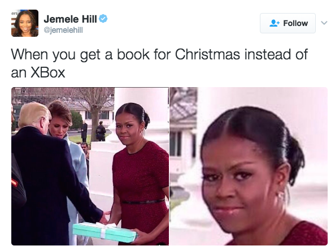This screenshot has height=250, width=335.
Task: Open the left photo of the gift exchange
Action: [x=90, y=166]
